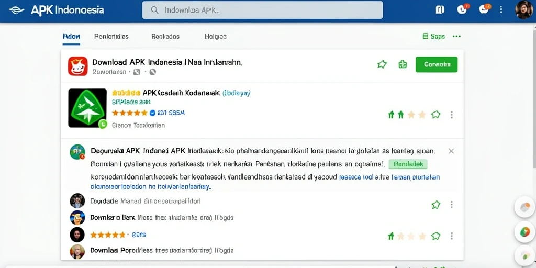
Task: Open the vertical dots menu in header
Action: (x=501, y=9)
